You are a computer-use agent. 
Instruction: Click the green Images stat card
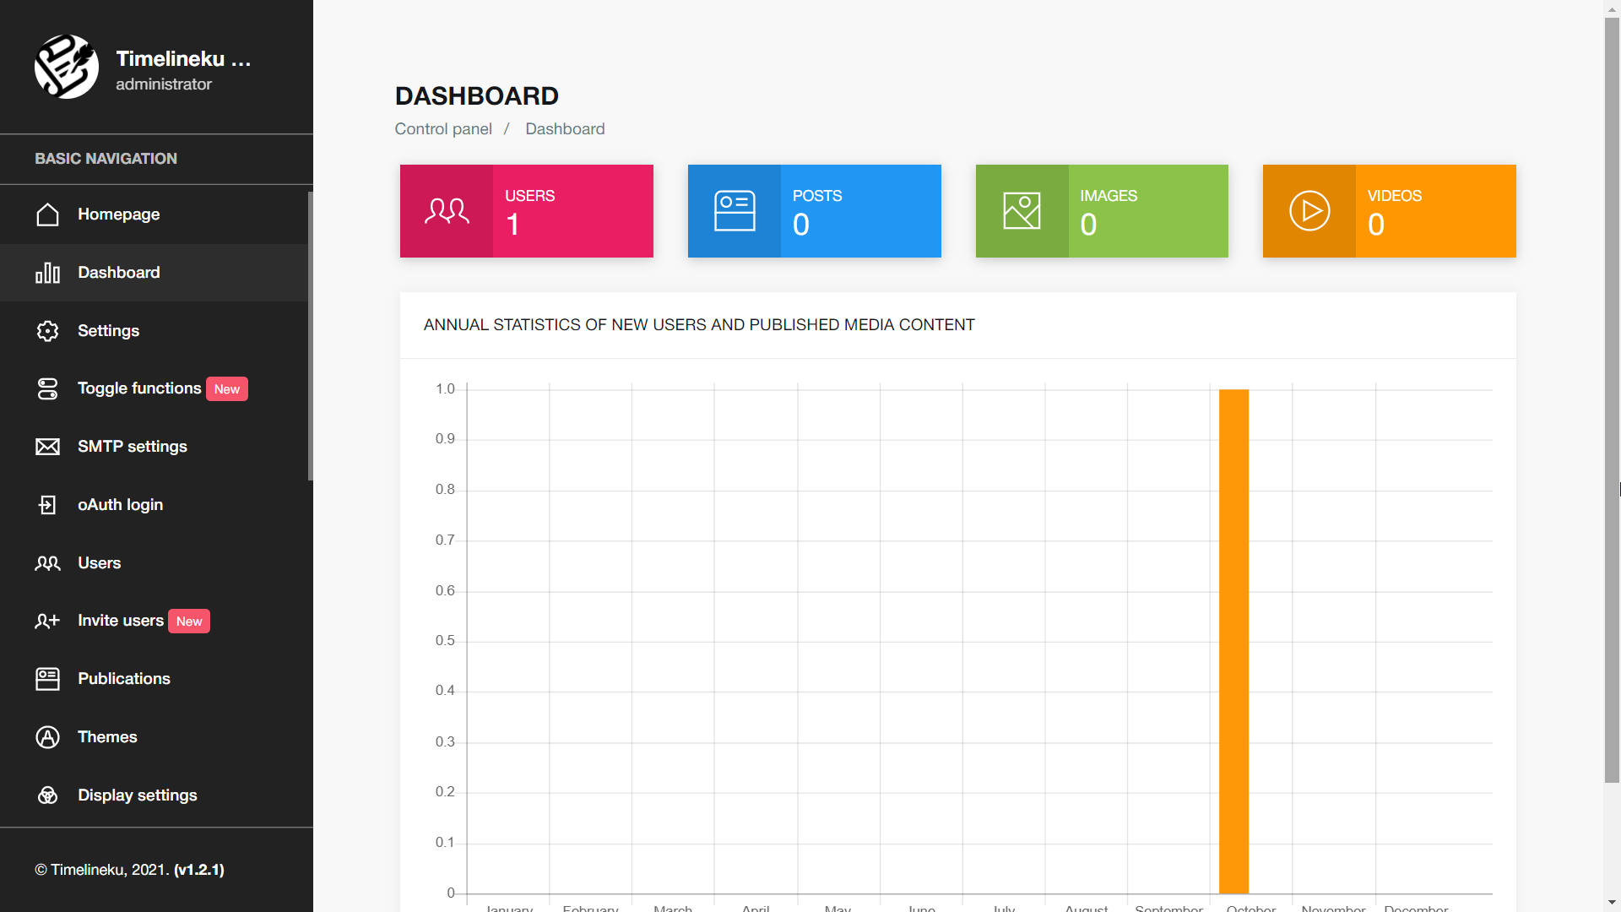coord(1102,211)
